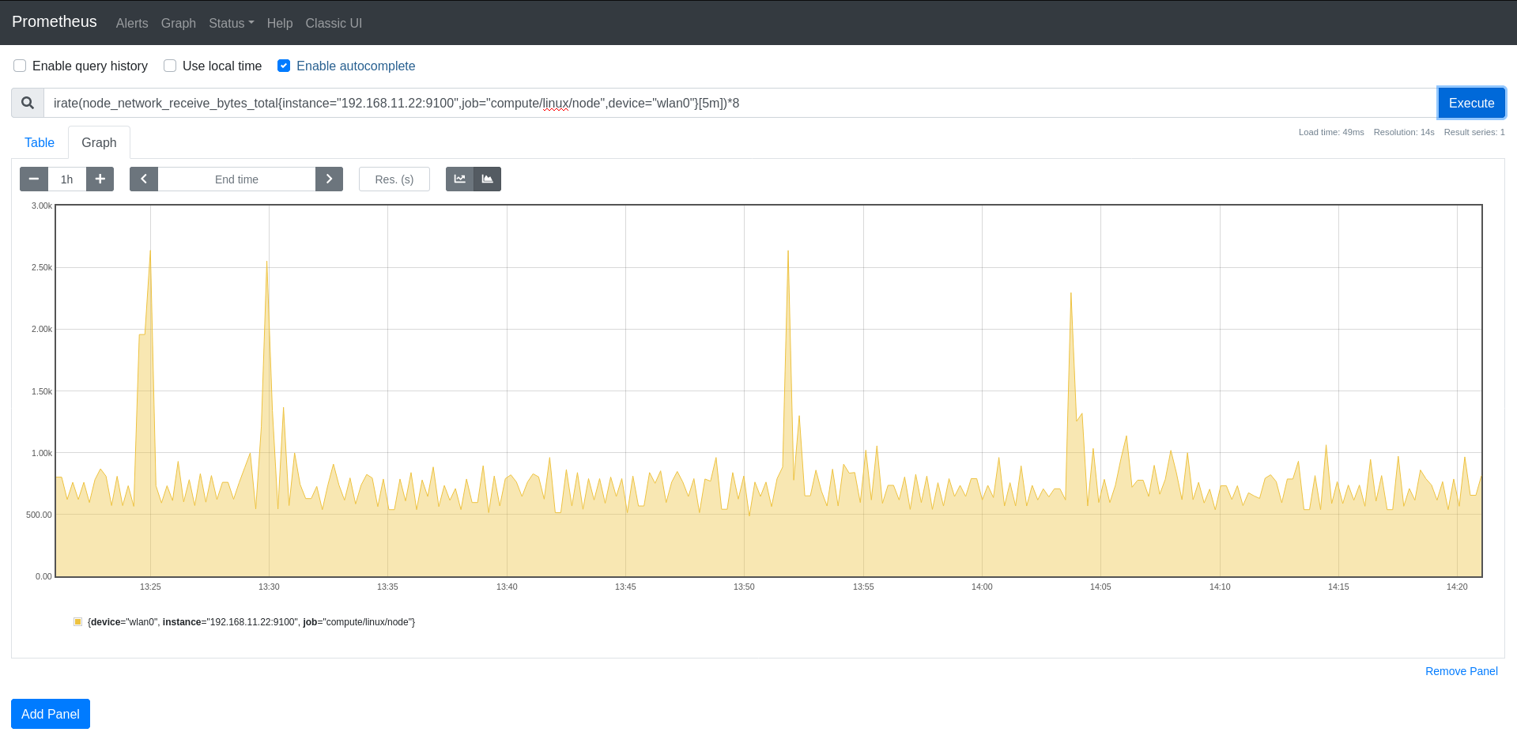Click the 3.00k y-axis label
The height and width of the screenshot is (751, 1517).
pyautogui.click(x=42, y=206)
